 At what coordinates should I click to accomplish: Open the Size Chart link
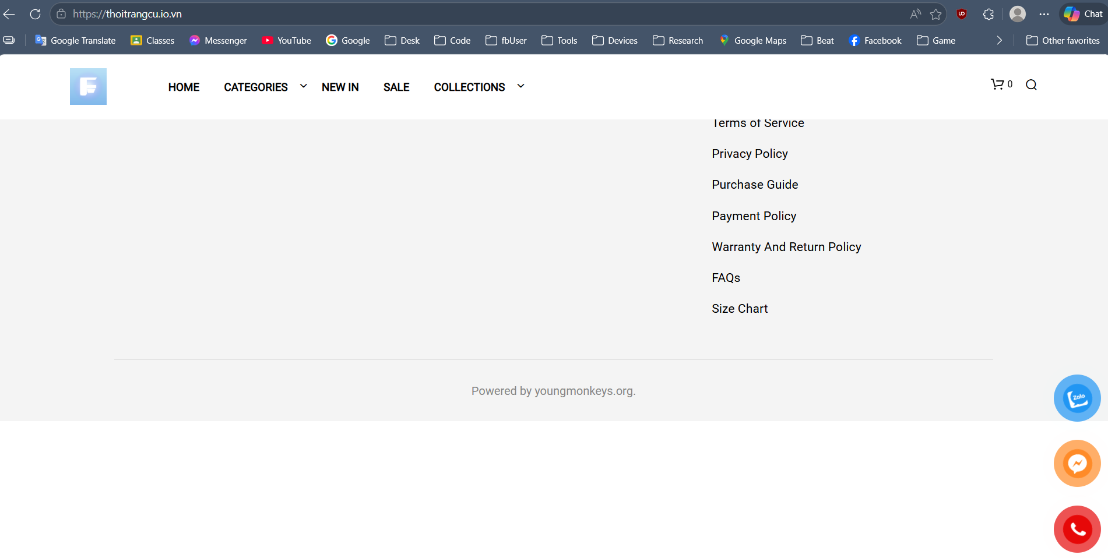[739, 309]
